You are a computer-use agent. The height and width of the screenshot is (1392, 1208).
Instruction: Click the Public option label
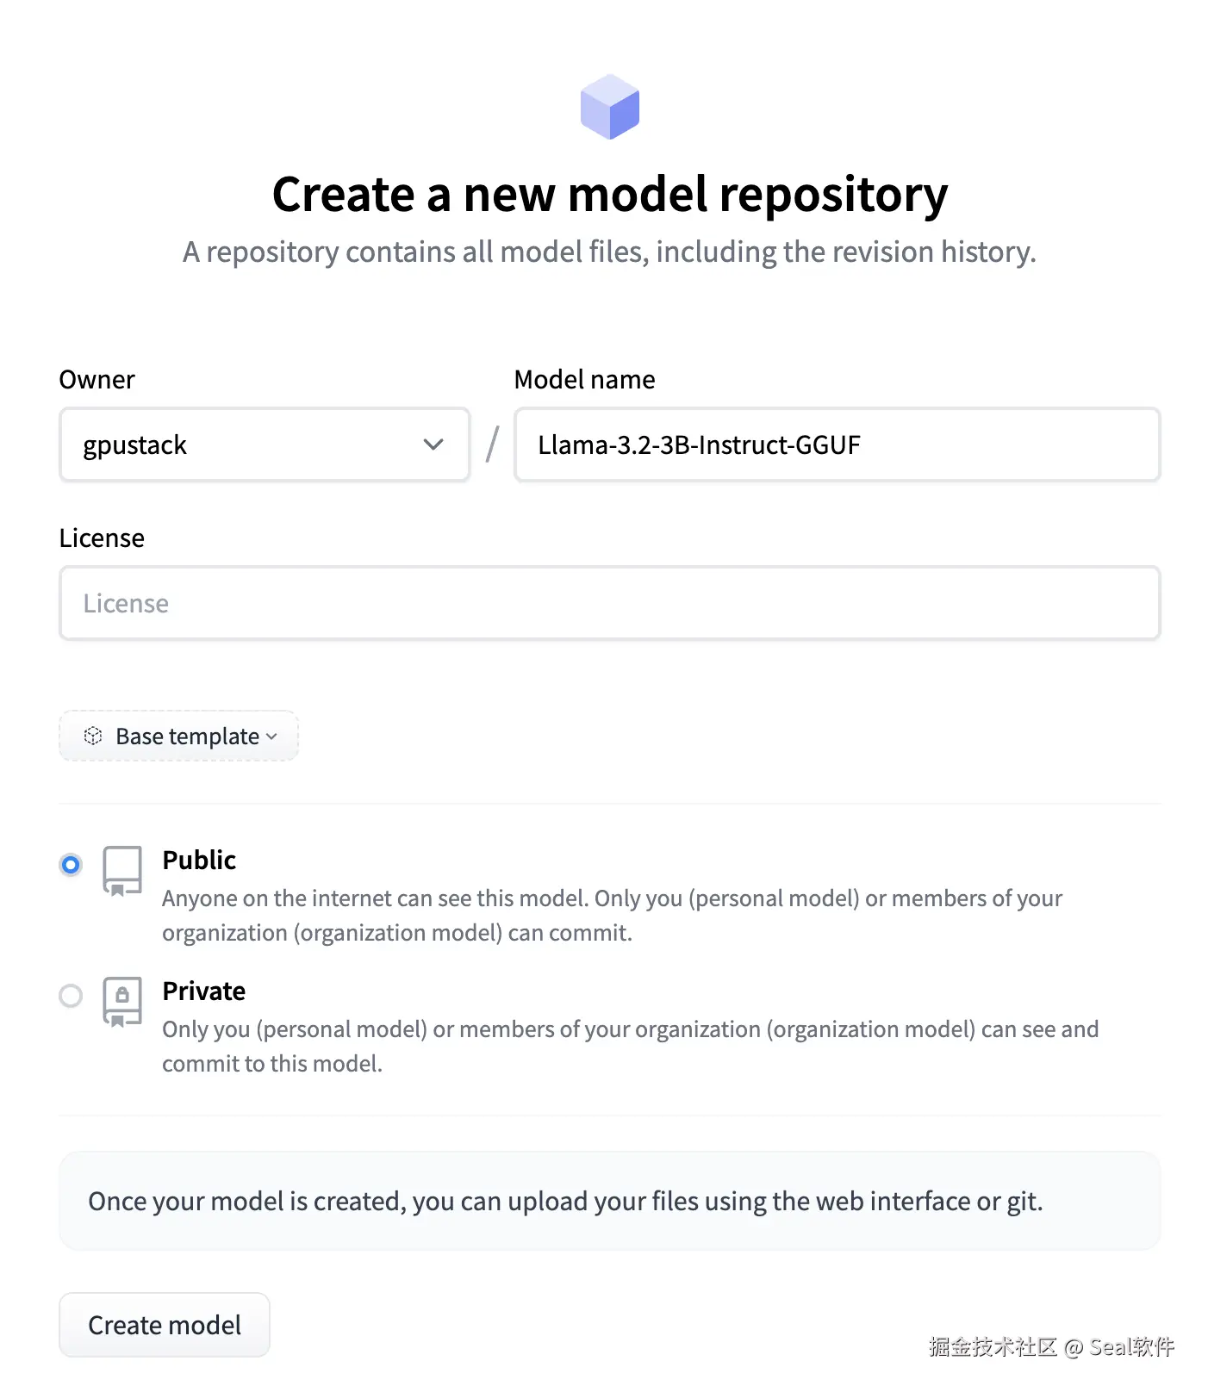[x=199, y=860]
